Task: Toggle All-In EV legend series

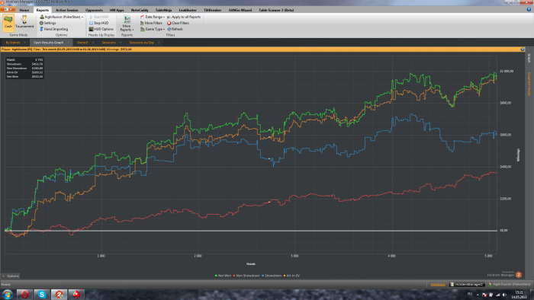Action: pos(291,276)
